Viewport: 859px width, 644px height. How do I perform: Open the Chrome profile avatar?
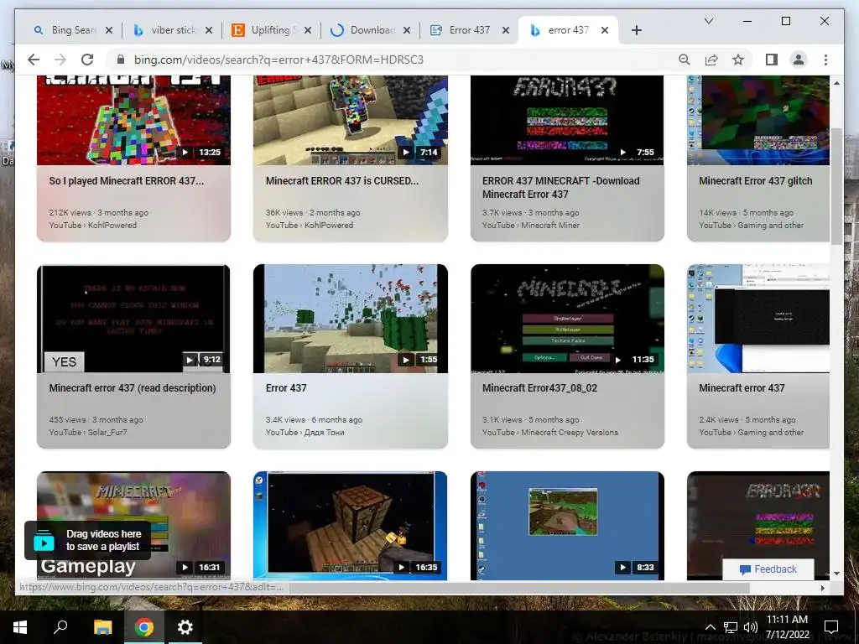pos(799,60)
